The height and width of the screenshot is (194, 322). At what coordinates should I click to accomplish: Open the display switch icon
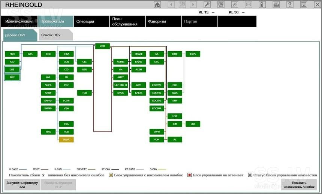click(221, 4)
